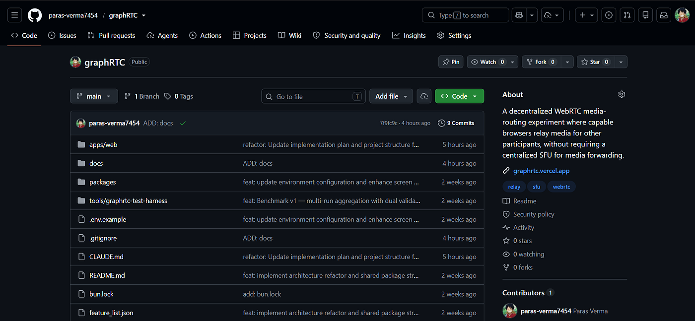The width and height of the screenshot is (695, 321).
Task: Open the docs folder
Action: pyautogui.click(x=96, y=163)
